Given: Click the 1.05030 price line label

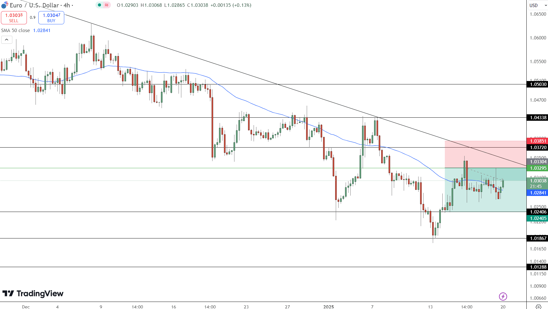Looking at the screenshot, I should [x=538, y=84].
